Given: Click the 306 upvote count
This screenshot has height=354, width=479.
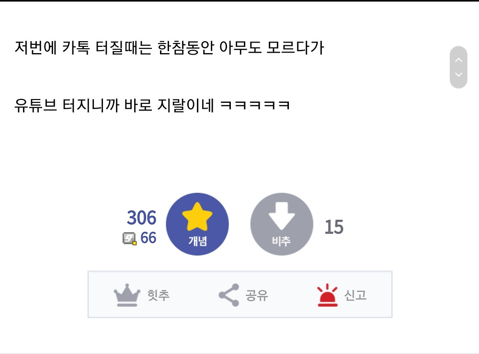Looking at the screenshot, I should [141, 218].
